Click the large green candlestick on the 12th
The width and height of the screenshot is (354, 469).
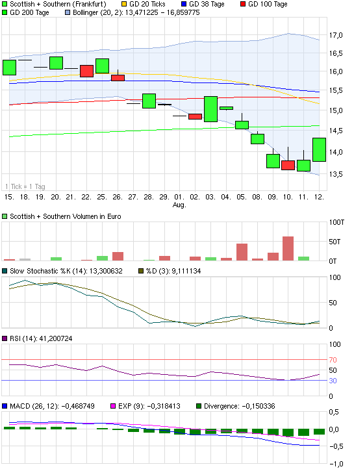pyautogui.click(x=319, y=149)
